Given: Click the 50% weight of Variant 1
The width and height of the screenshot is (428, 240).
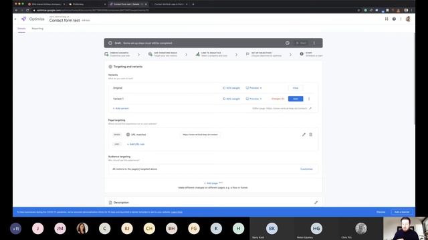Looking at the screenshot, I should (x=231, y=99).
